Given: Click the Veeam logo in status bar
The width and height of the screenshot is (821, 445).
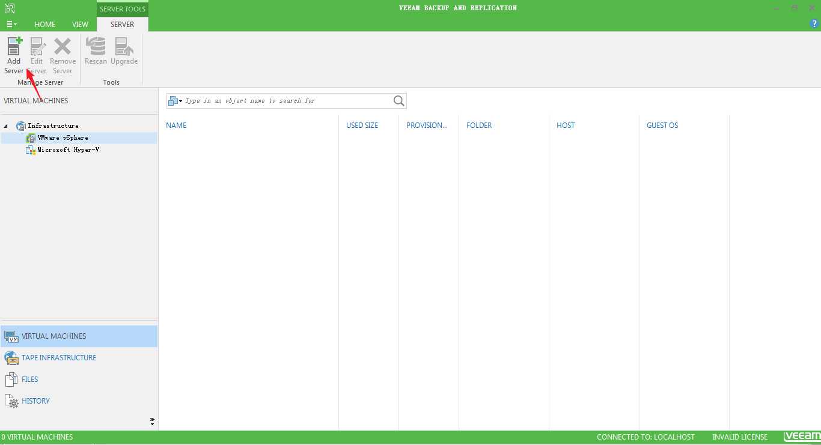Looking at the screenshot, I should coord(802,437).
